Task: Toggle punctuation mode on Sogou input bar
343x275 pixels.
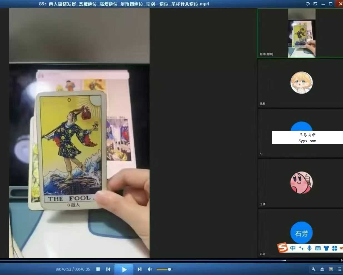Action: click(x=301, y=248)
